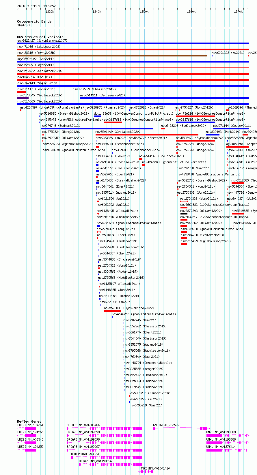Open variant esv2422427 (SimonSanchez2007) label
The image size is (257, 475).
(x=42, y=41)
